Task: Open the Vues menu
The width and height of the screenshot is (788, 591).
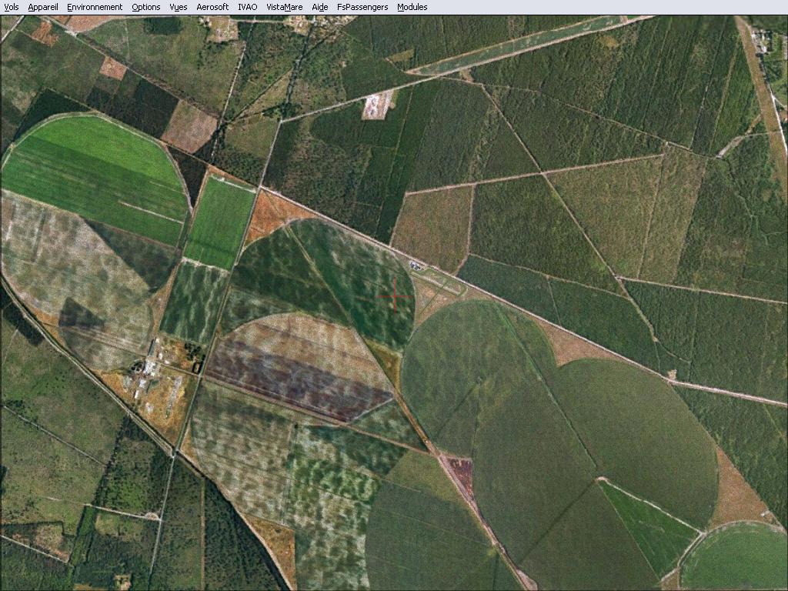Action: [x=179, y=7]
